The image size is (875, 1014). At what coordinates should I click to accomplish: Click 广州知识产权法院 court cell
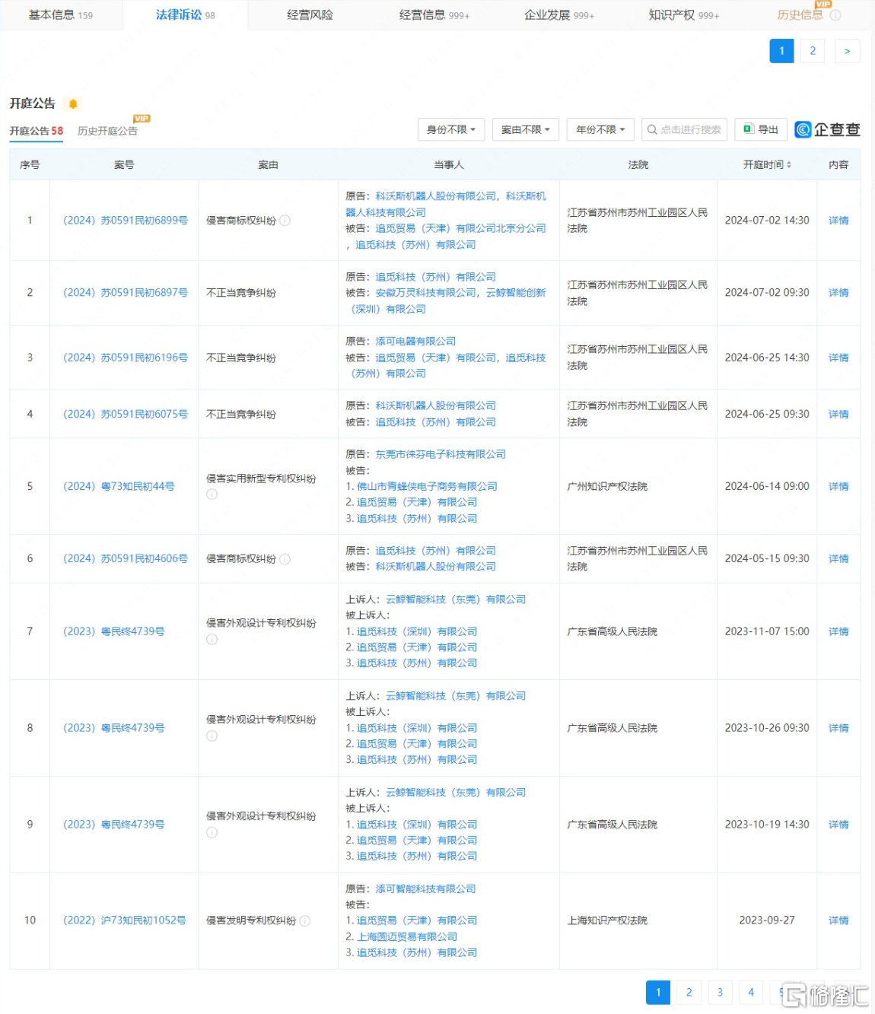607,487
